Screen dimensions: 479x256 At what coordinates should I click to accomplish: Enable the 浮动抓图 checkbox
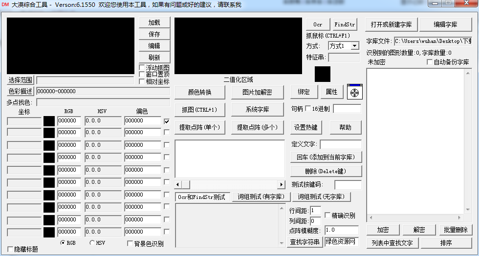(142, 67)
